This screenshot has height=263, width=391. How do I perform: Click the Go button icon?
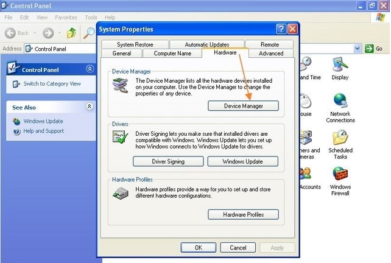(369, 49)
